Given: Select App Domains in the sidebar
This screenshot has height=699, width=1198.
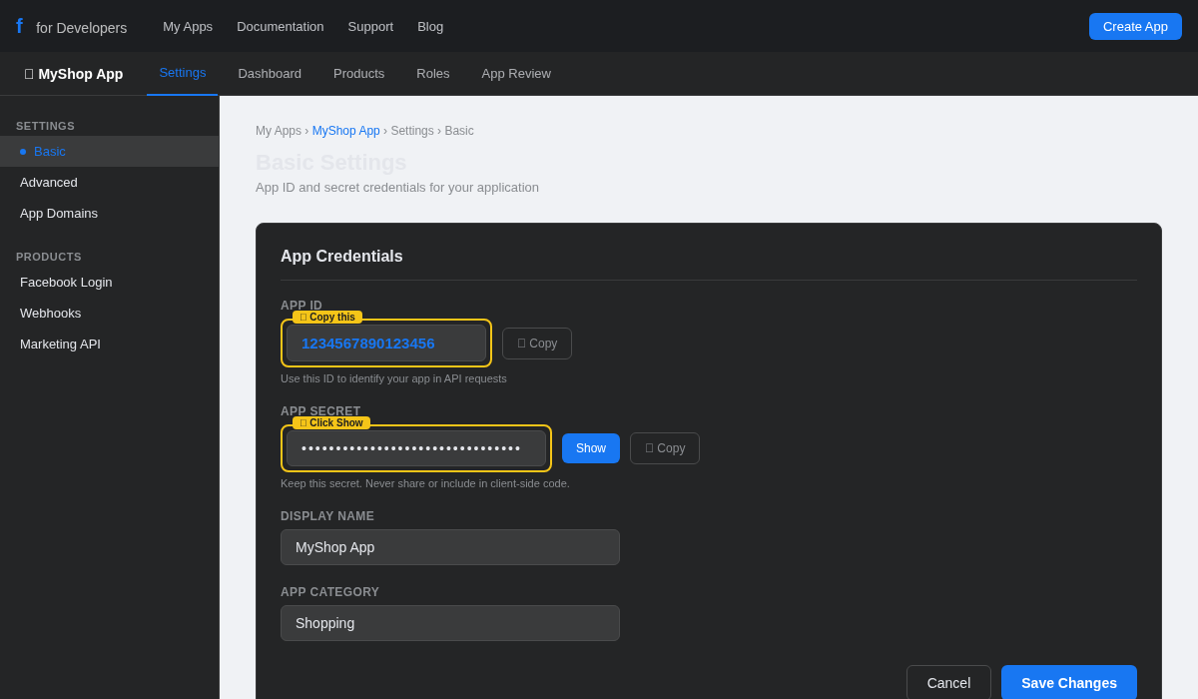Looking at the screenshot, I should (110, 214).
